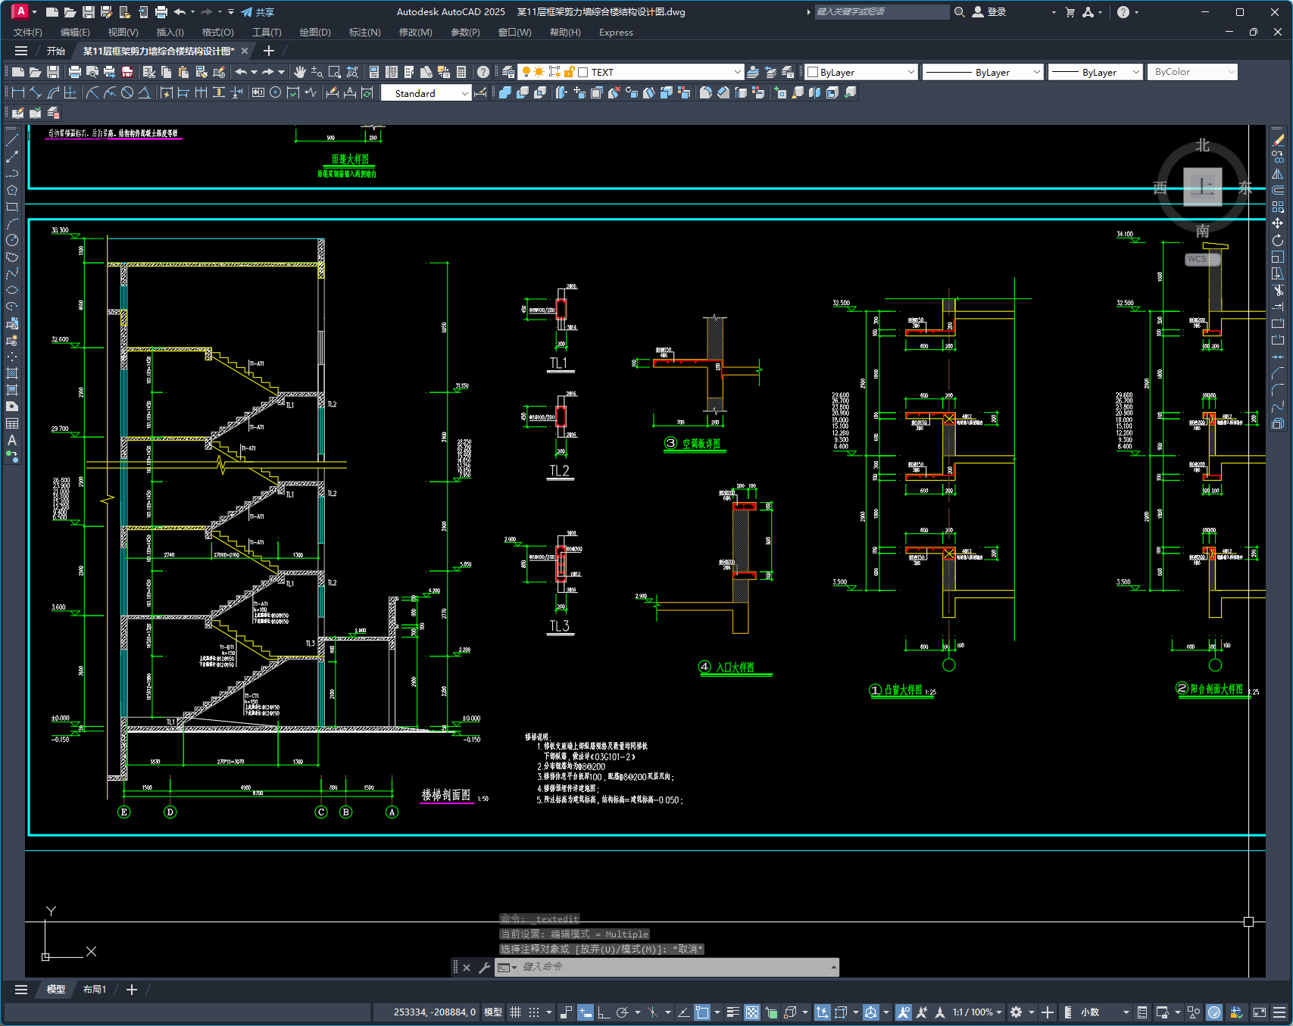Toggle drawing grid display
Image resolution: width=1293 pixels, height=1026 pixels.
click(x=516, y=1012)
